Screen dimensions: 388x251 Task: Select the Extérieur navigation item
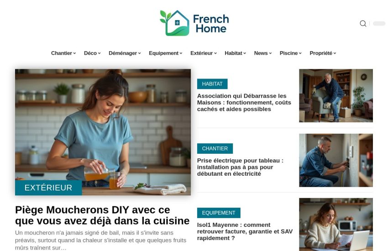point(204,53)
